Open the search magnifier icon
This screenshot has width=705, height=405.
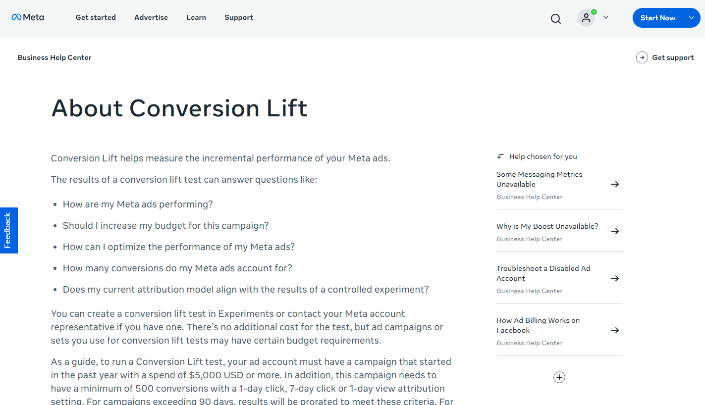[x=556, y=19]
